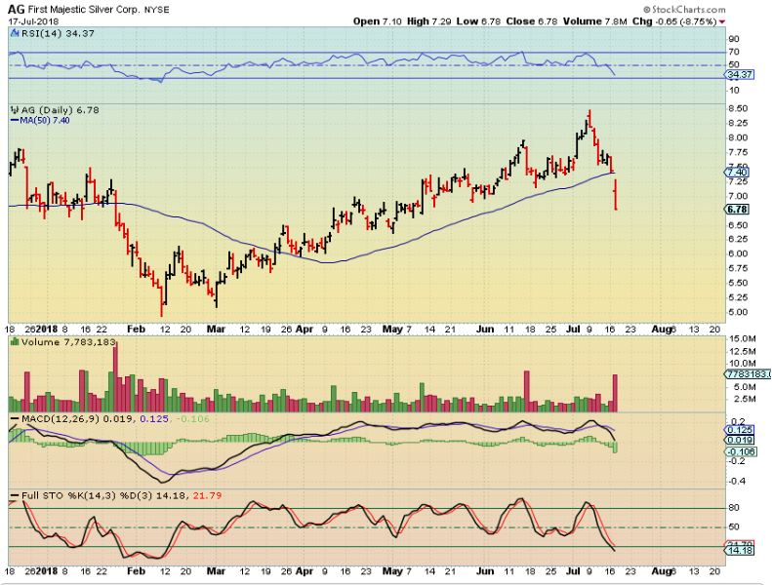The image size is (772, 585).
Task: Click the 15.0M volume axis label
Action: click(744, 339)
